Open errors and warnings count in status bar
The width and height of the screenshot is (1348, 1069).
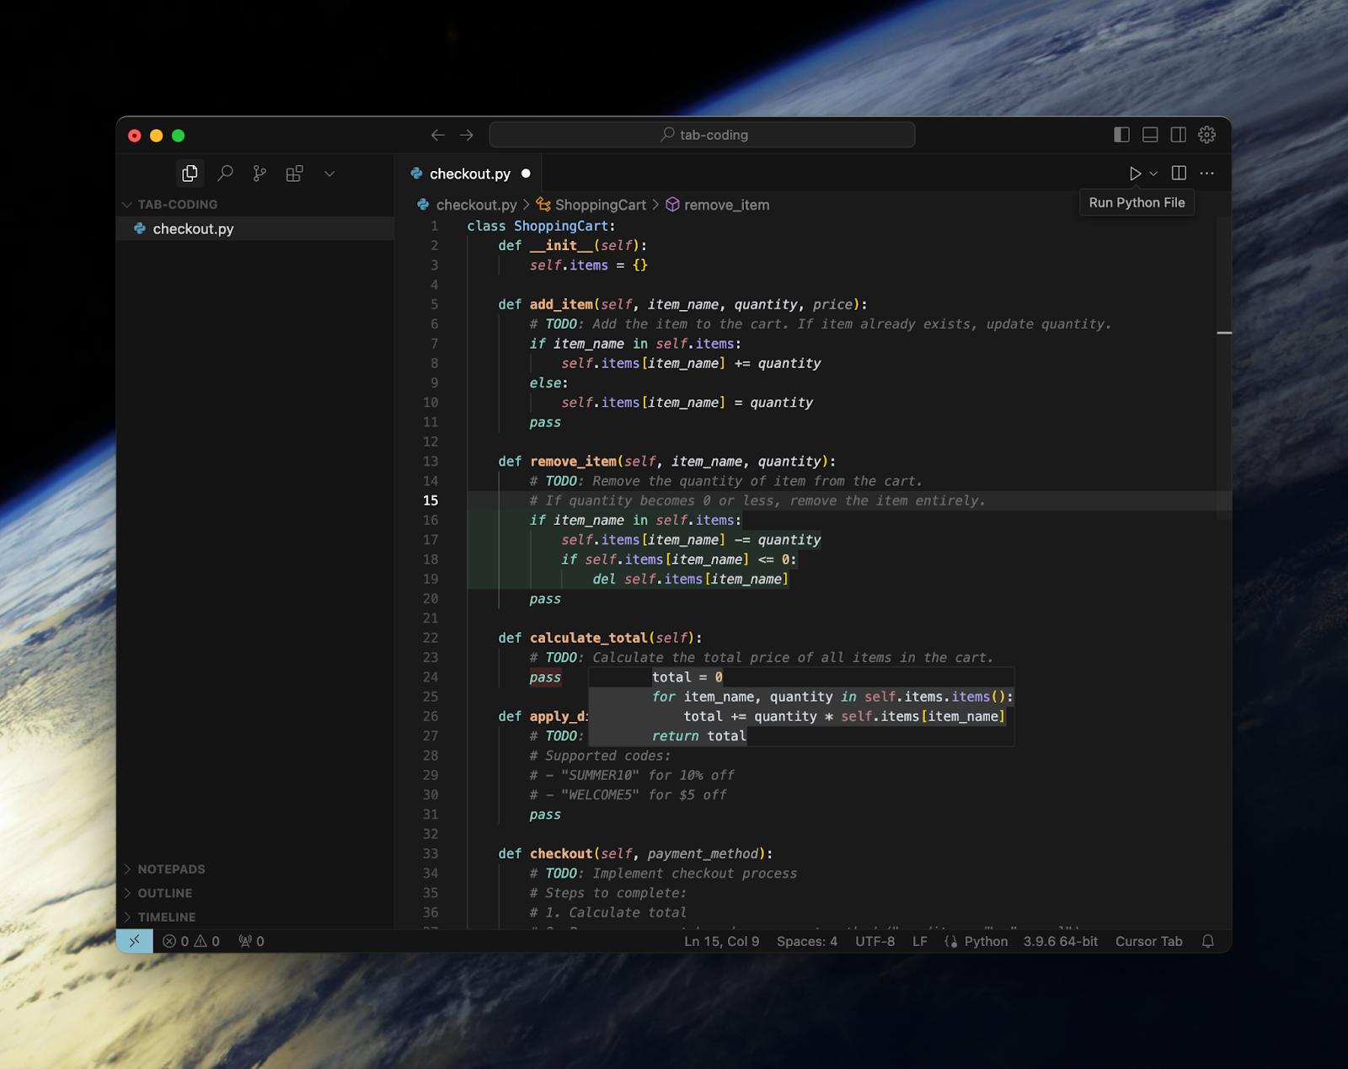(x=191, y=942)
